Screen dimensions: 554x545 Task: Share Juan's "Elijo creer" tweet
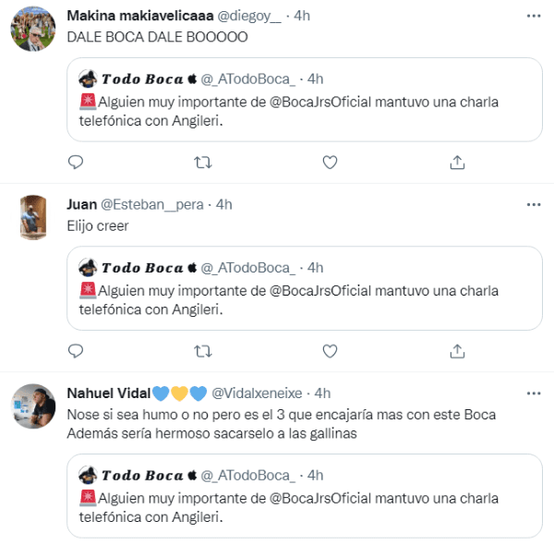pyautogui.click(x=456, y=351)
